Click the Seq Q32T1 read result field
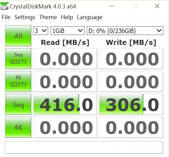The width and height of the screenshot is (169, 157). [65, 58]
